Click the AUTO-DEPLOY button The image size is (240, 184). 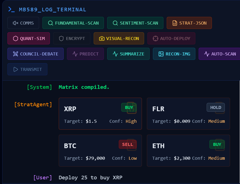point(171,38)
